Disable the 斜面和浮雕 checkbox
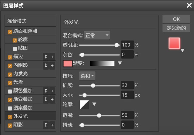This screenshot has width=194, height=135. [10, 31]
